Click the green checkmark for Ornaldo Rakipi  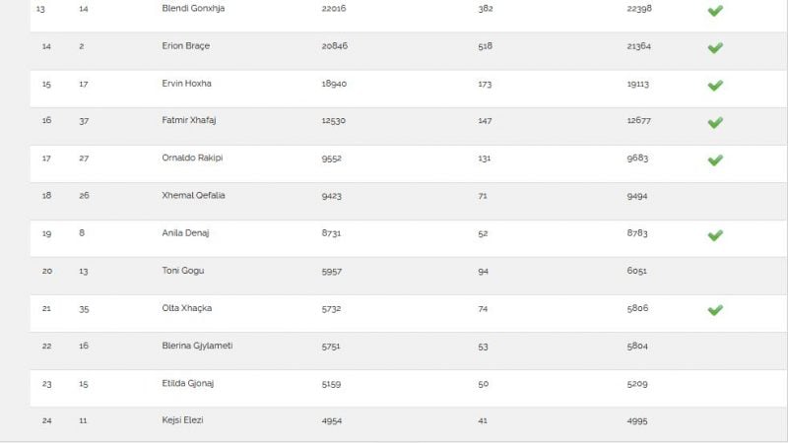(715, 160)
